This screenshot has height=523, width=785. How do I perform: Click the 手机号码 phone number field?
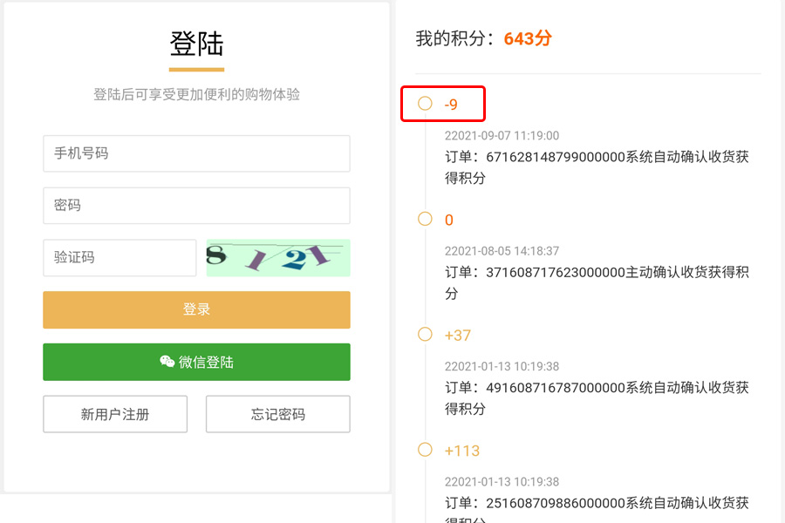[x=196, y=153]
